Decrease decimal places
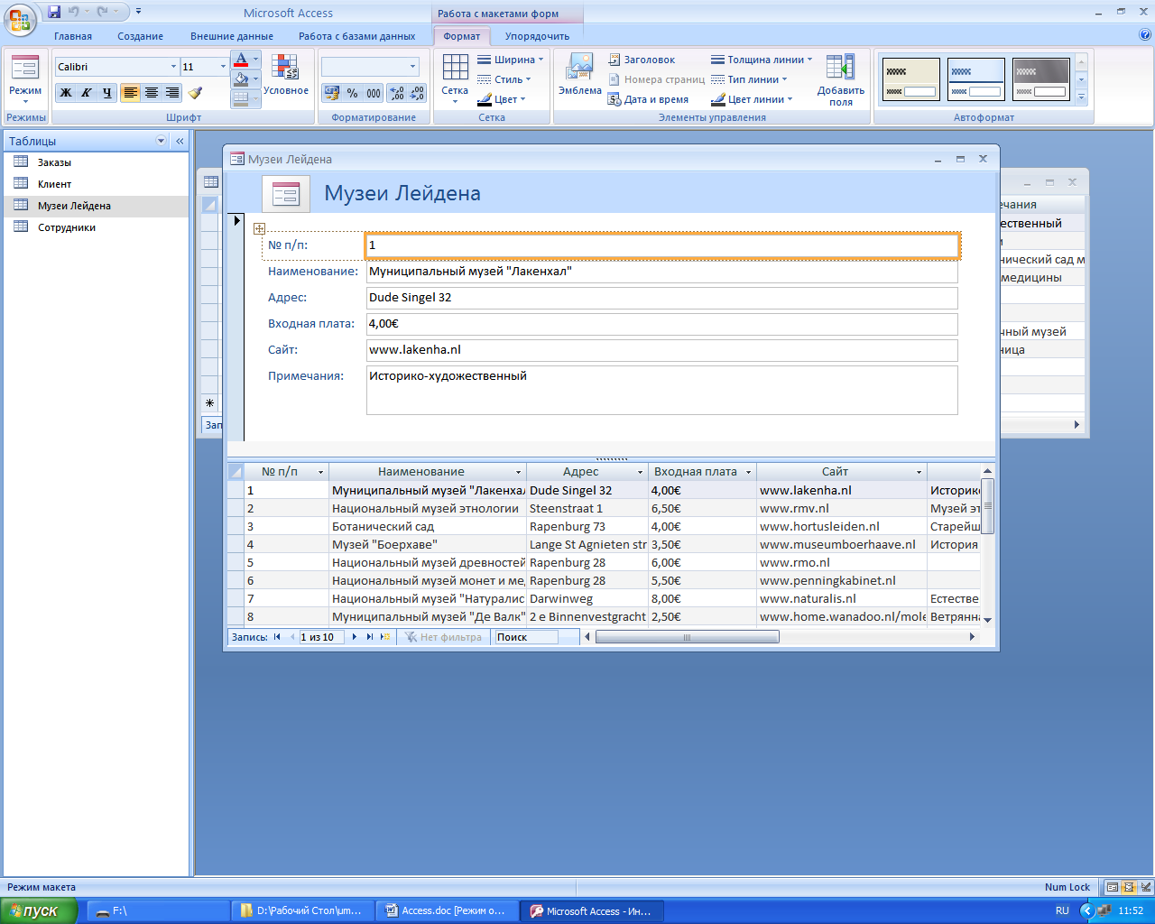This screenshot has width=1155, height=924. tap(417, 93)
